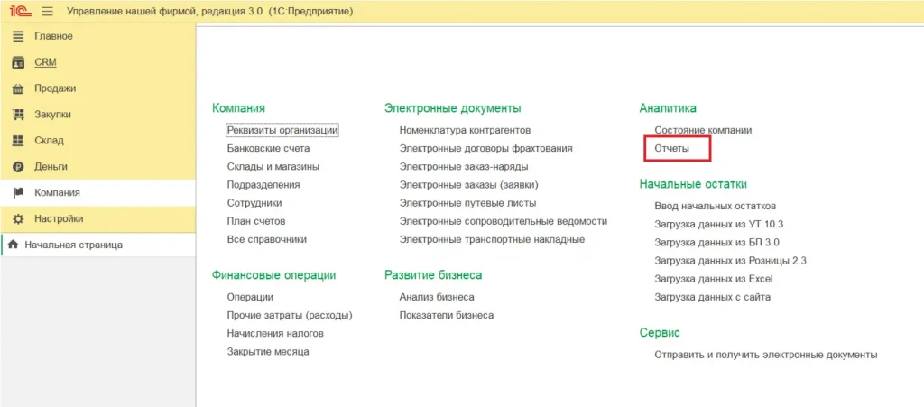Open the Отчеты link under Аналитика
This screenshot has width=924, height=407.
tap(671, 147)
